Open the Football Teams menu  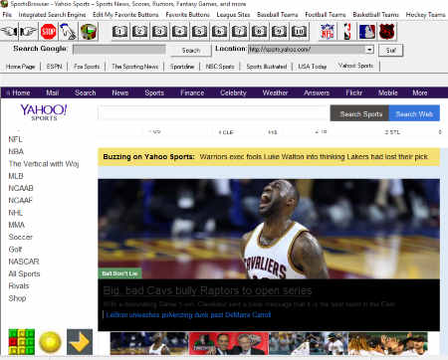[x=326, y=15]
